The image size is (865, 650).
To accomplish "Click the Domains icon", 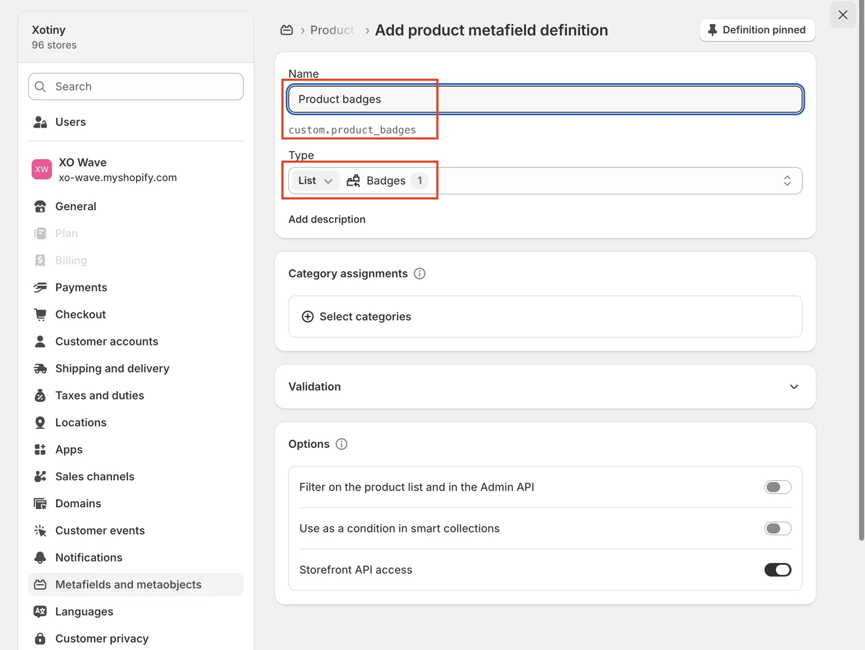I will click(x=40, y=504).
